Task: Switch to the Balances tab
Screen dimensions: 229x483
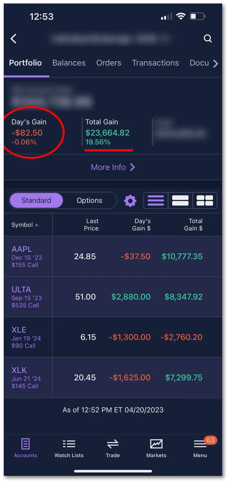Action: pos(69,63)
